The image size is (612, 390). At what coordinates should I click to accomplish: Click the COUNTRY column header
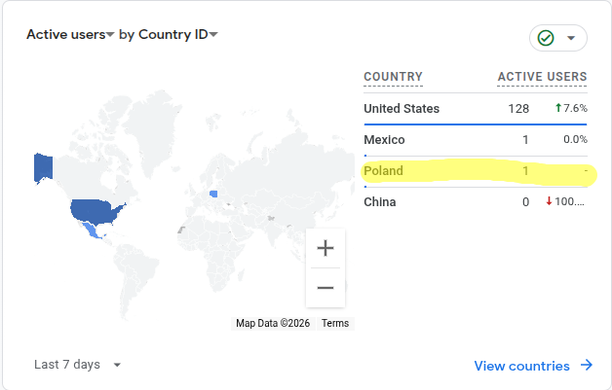click(x=393, y=77)
